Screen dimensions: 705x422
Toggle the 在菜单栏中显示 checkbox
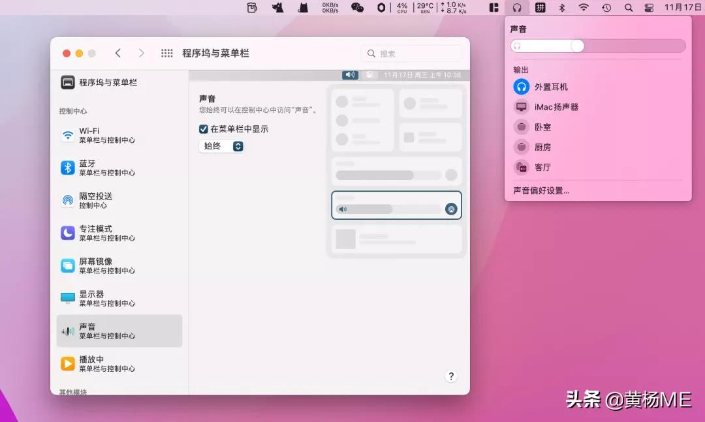[204, 128]
